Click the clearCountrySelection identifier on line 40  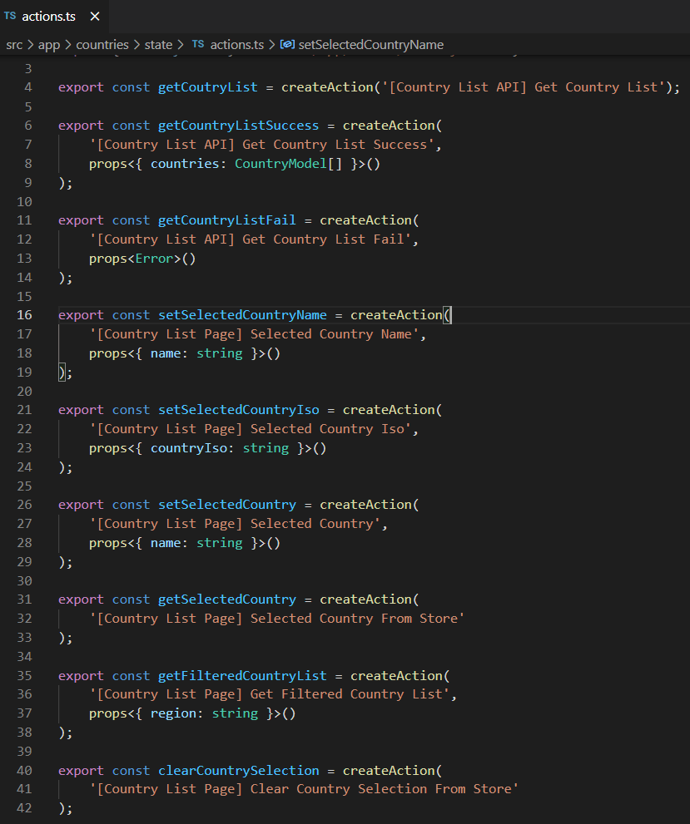[238, 770]
